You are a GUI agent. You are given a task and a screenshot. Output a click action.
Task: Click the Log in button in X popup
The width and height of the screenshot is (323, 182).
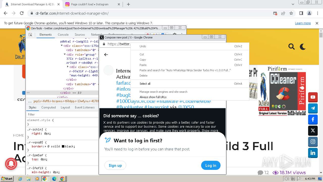click(211, 166)
